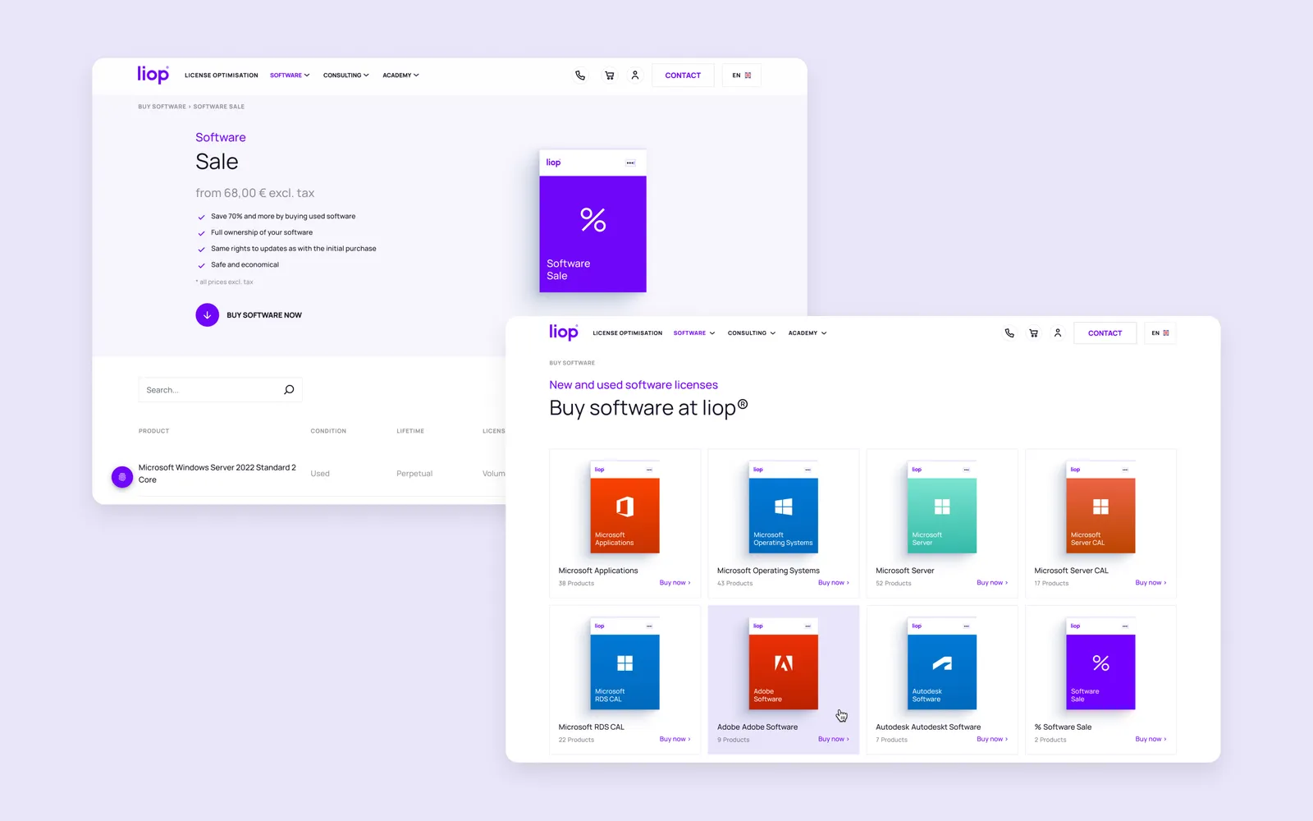
Task: Select the Autodesk Software product box image
Action: 941,664
